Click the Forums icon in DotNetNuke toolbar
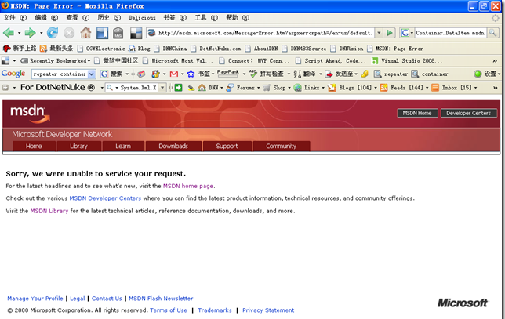 [230, 88]
